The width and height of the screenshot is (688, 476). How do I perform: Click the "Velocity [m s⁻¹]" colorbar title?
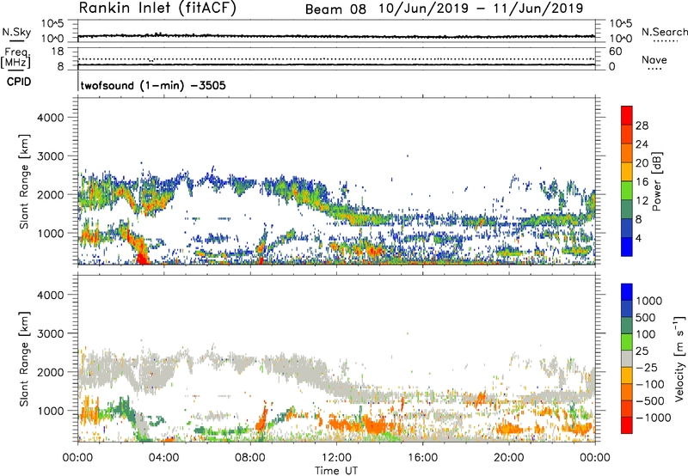[679, 358]
